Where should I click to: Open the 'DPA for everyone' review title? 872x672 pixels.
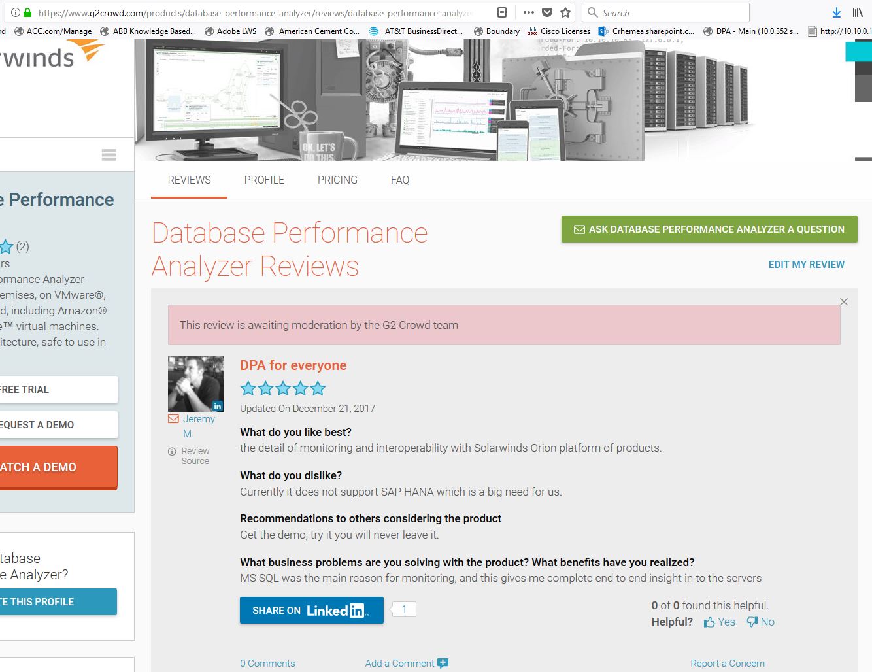click(x=293, y=365)
